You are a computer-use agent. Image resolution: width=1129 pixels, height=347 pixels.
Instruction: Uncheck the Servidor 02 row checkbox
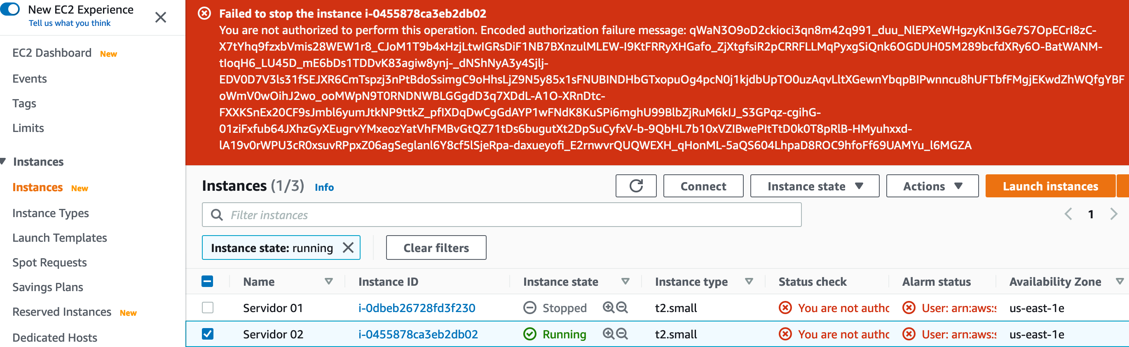(207, 334)
